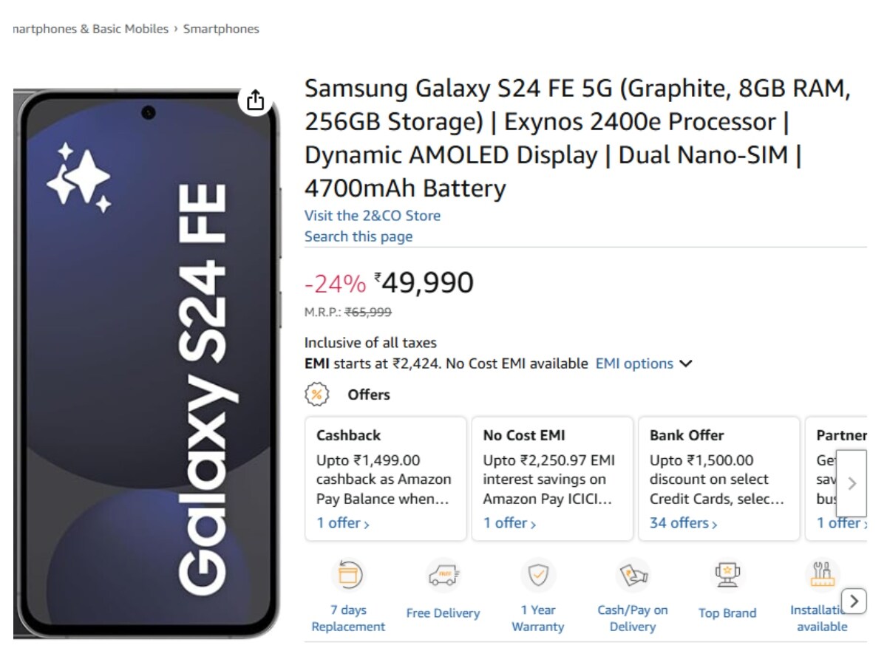
Task: Click the Top Brand trophy icon
Action: click(727, 575)
